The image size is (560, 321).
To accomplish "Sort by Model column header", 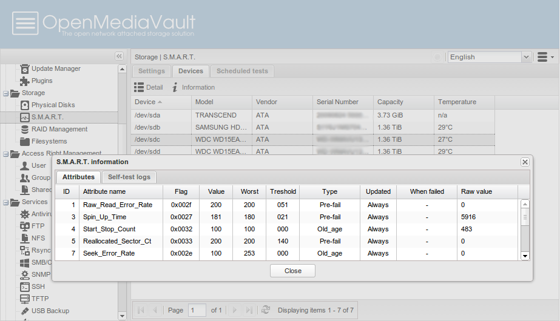I will (x=222, y=102).
